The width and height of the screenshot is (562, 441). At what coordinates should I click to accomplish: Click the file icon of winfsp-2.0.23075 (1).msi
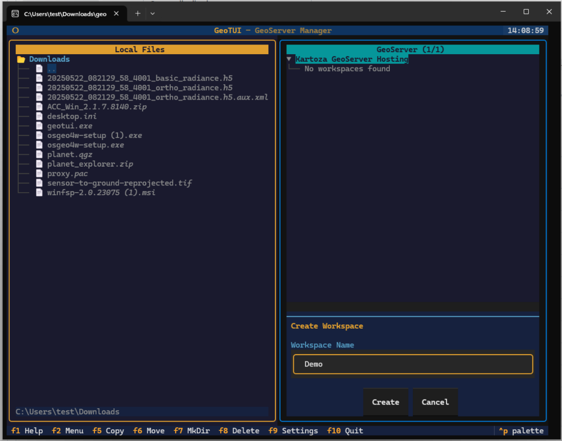(39, 193)
